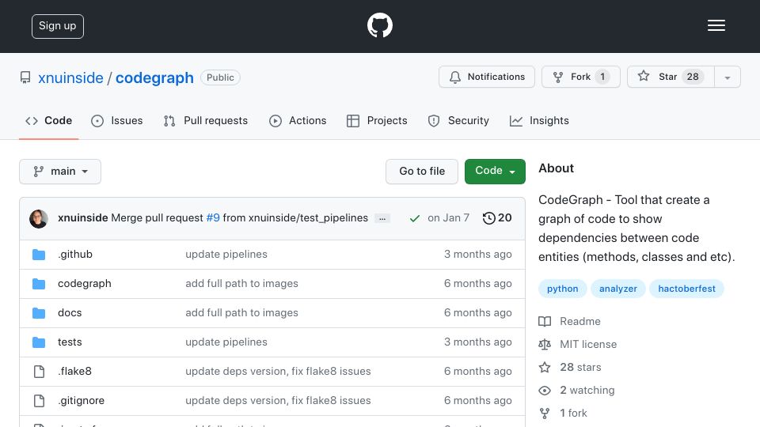Click the Go to file button
Image resolution: width=760 pixels, height=427 pixels.
[422, 172]
